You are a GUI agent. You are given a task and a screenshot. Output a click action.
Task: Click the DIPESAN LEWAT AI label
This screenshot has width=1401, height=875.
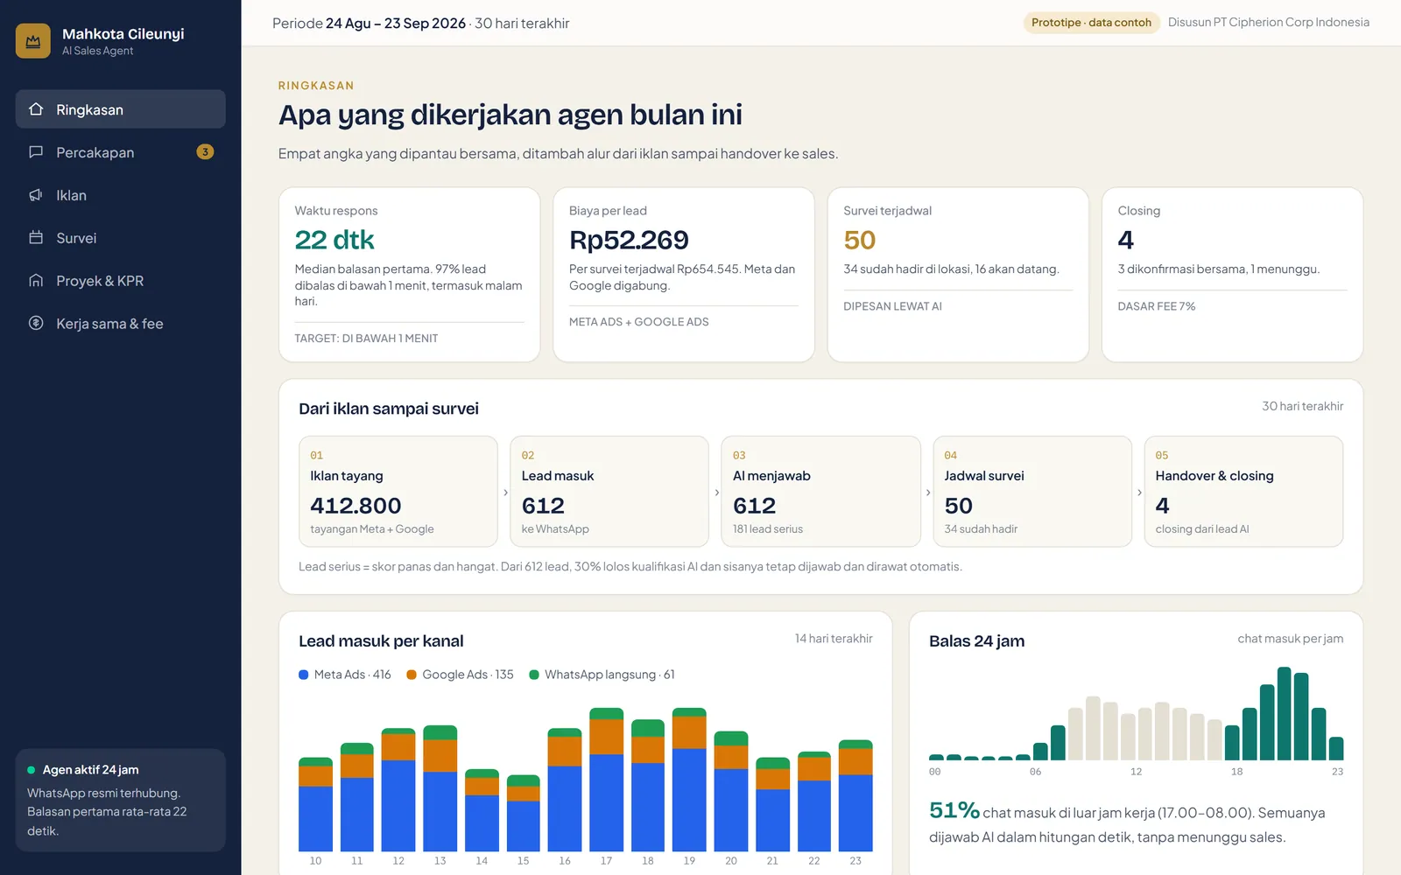[x=893, y=306]
